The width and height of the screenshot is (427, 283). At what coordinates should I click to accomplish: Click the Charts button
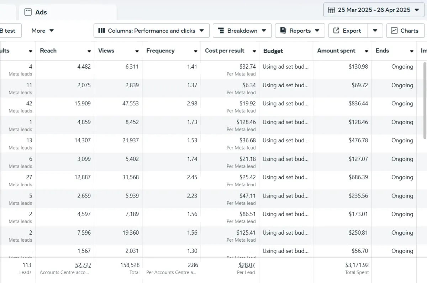point(405,31)
